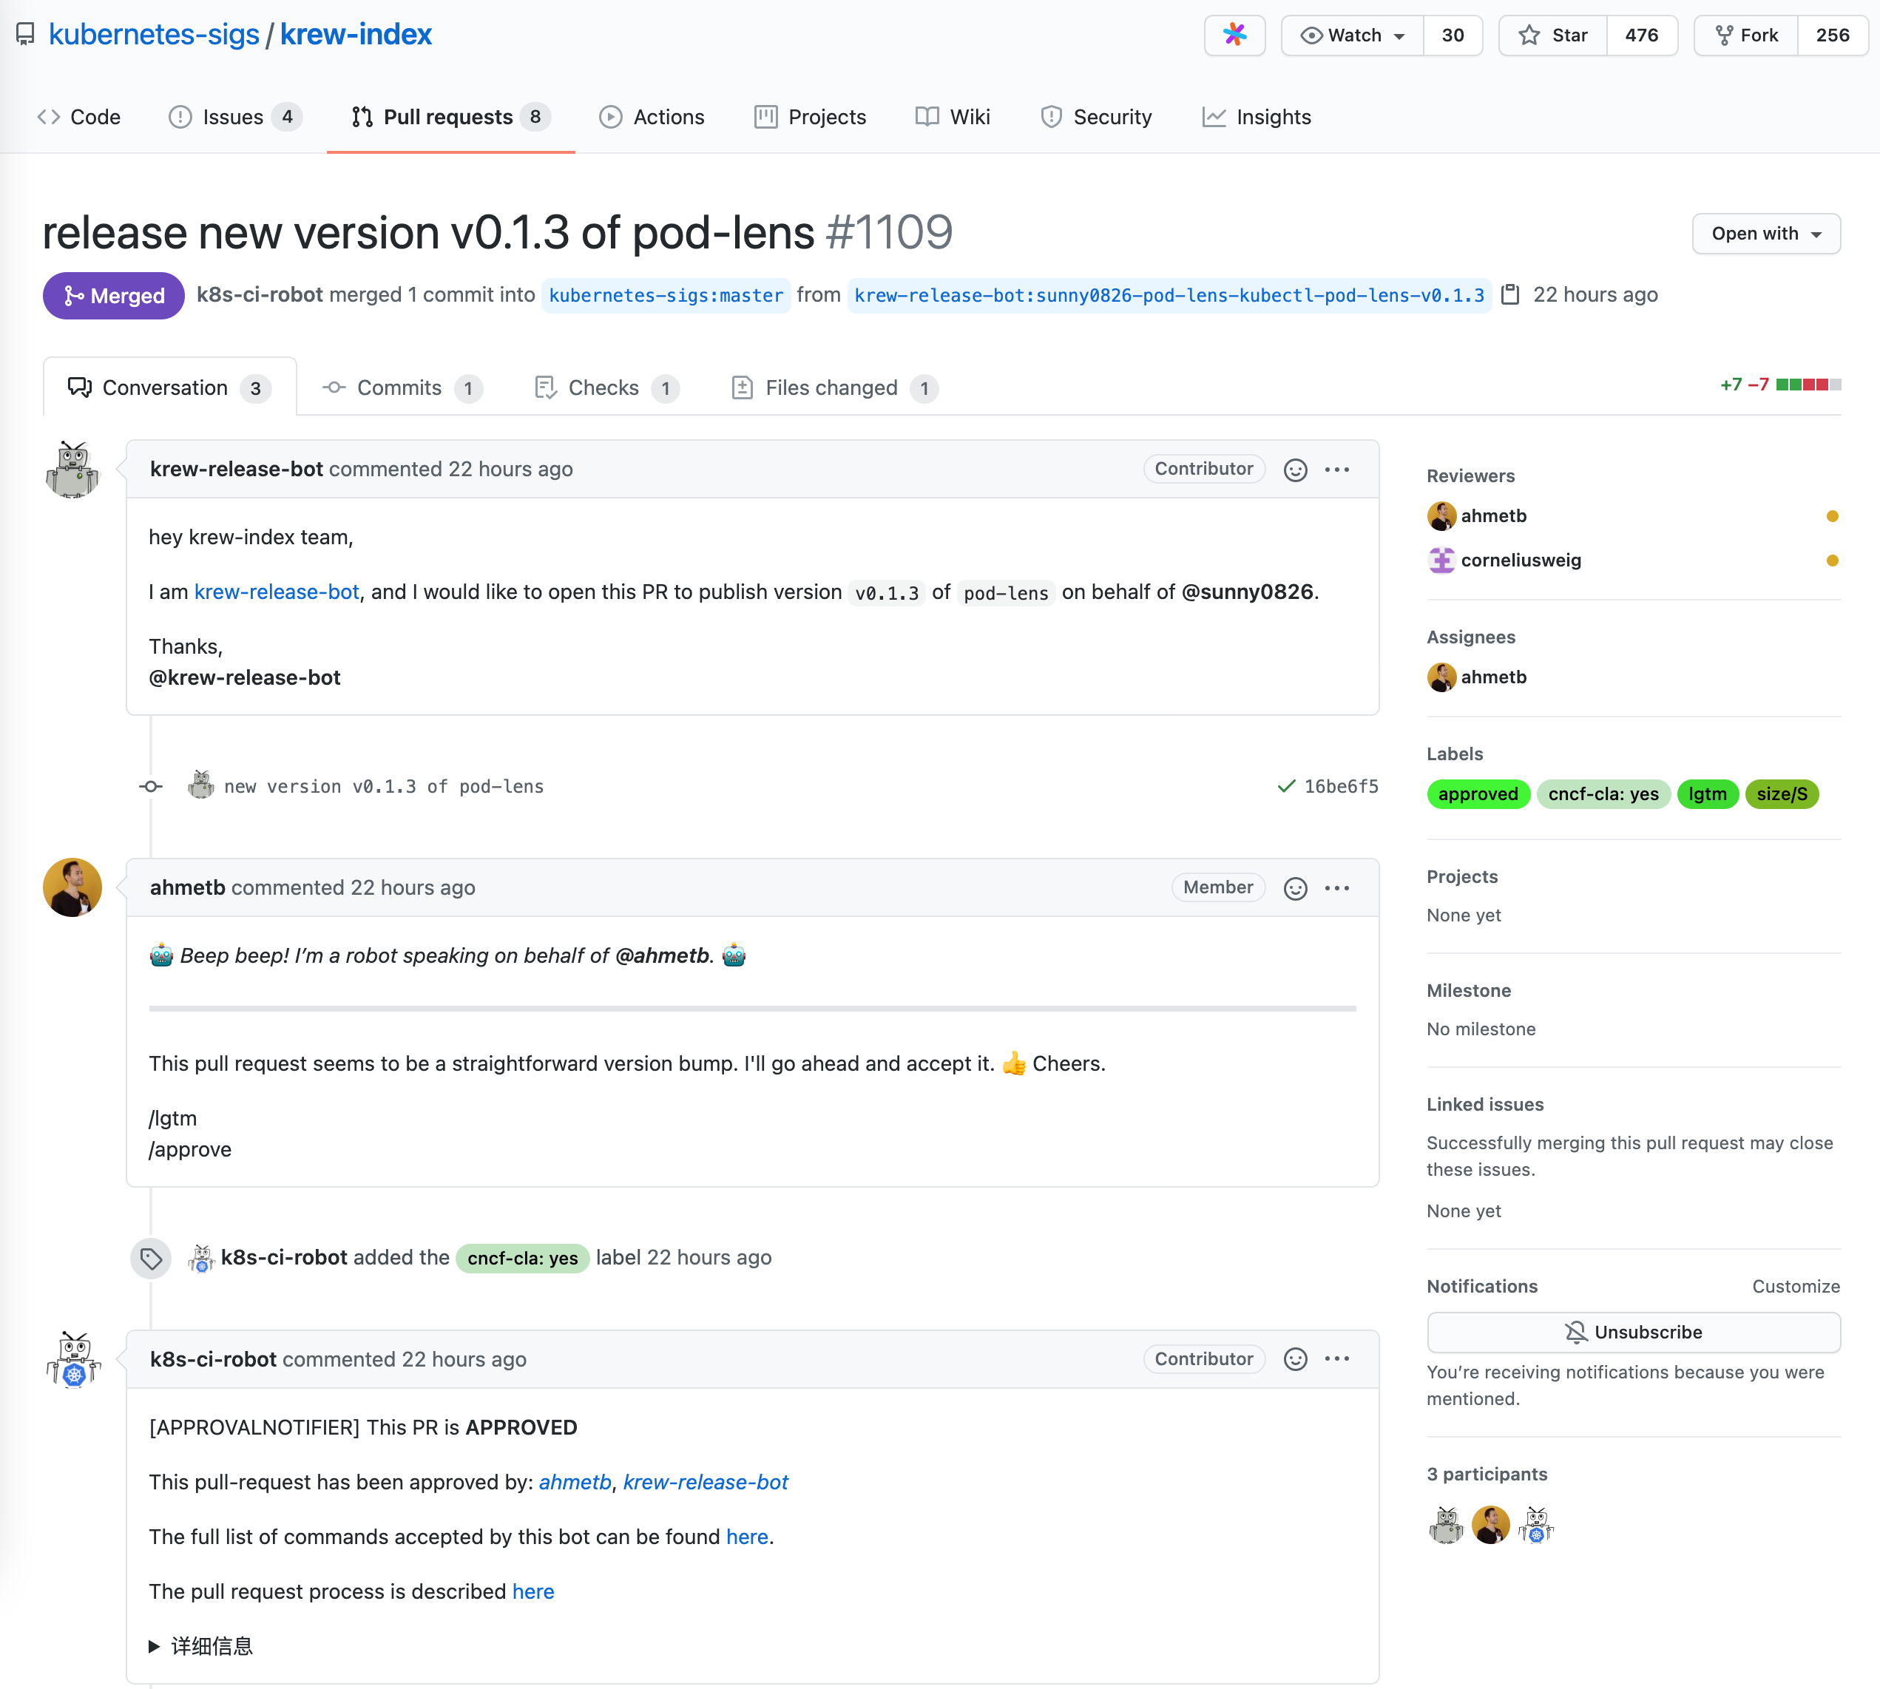
Task: Click the 'cncf-cla: yes' label in timeline event
Action: coord(522,1259)
